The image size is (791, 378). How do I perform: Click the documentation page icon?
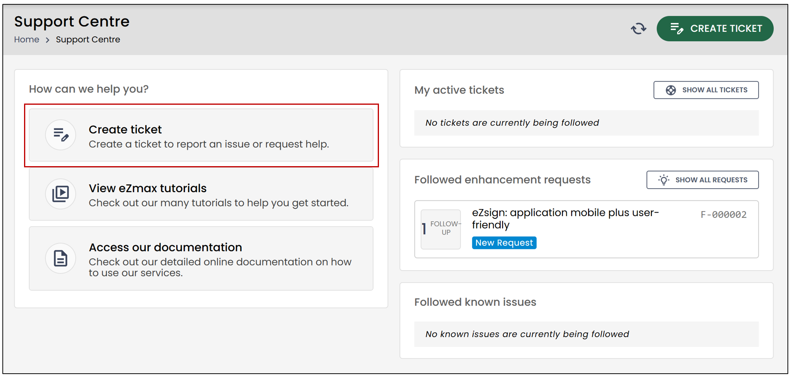point(61,258)
